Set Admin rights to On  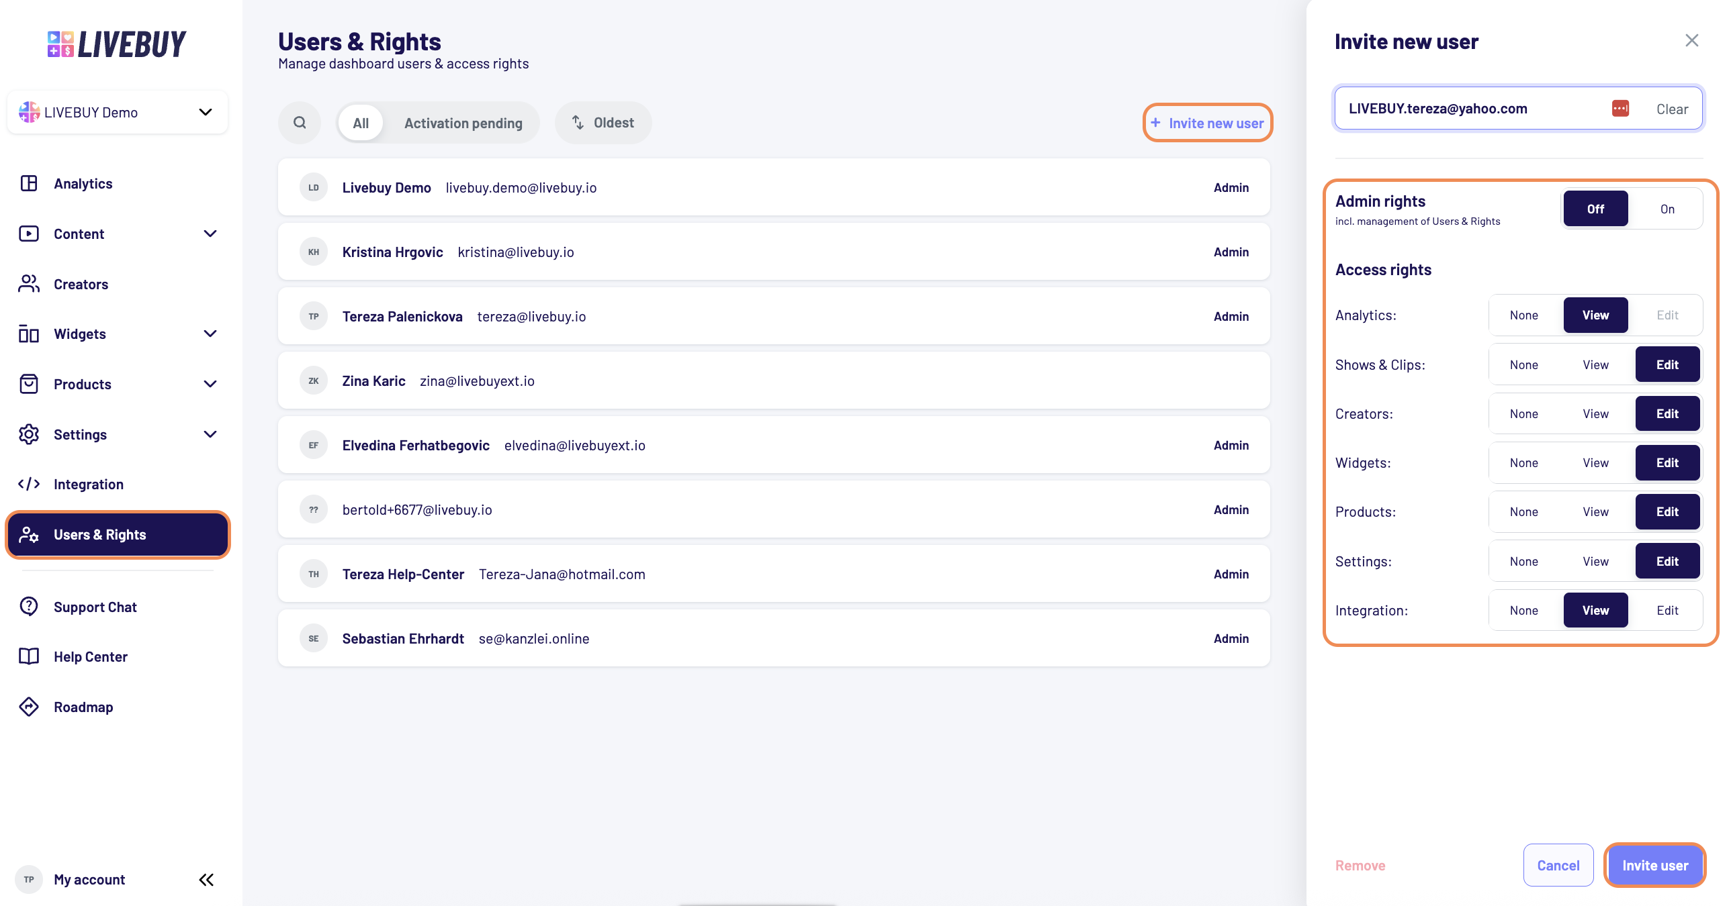(x=1667, y=209)
